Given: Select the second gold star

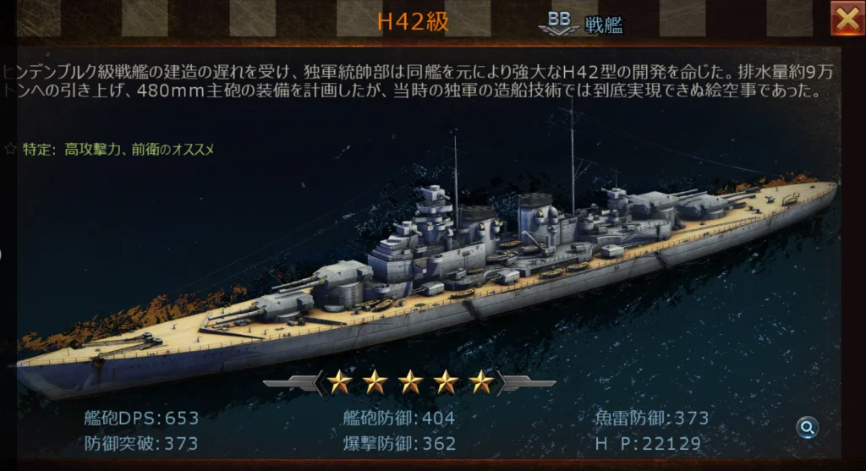Looking at the screenshot, I should click(x=375, y=381).
